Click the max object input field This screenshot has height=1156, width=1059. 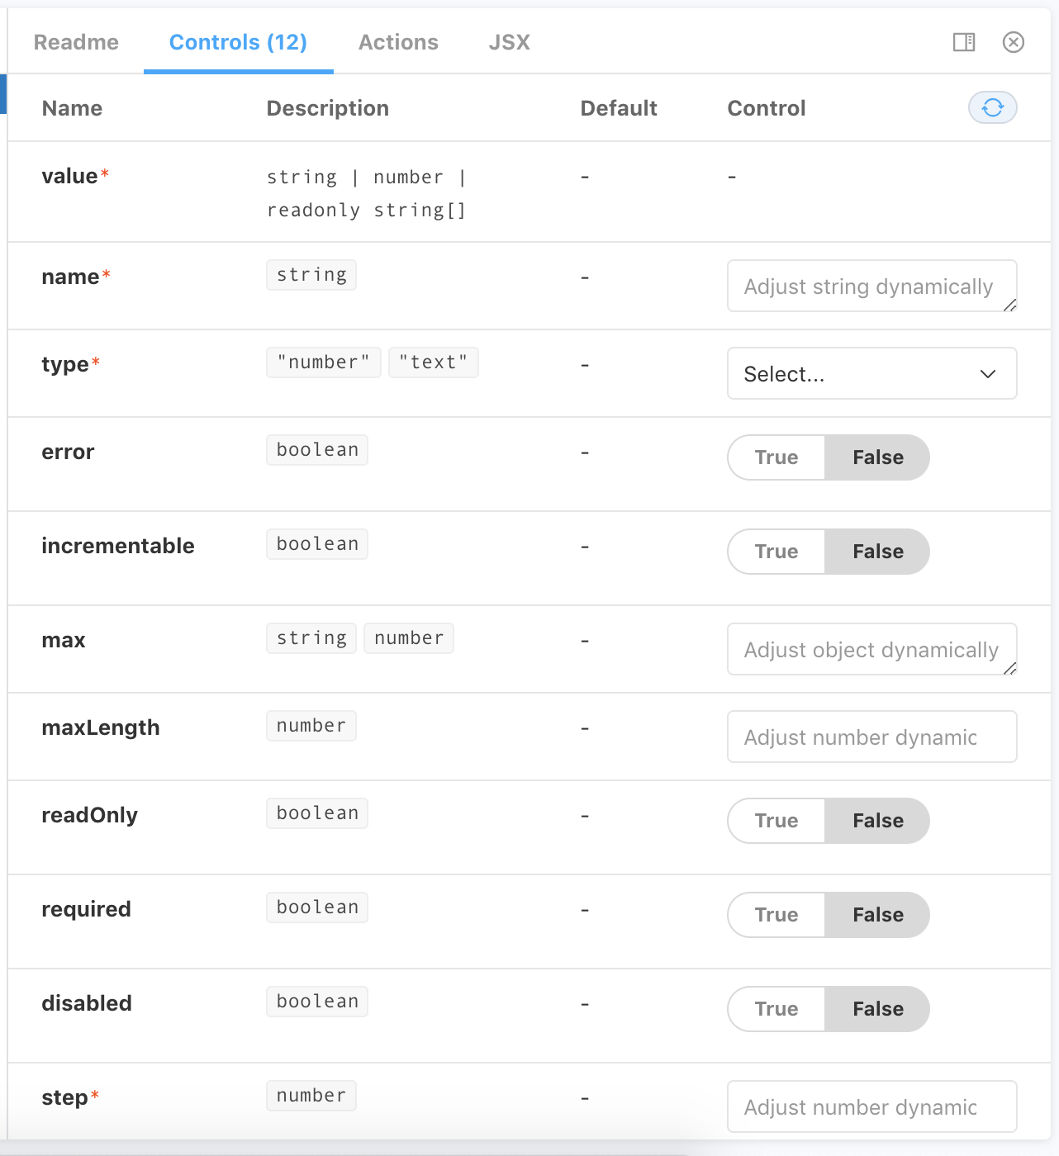coord(871,649)
